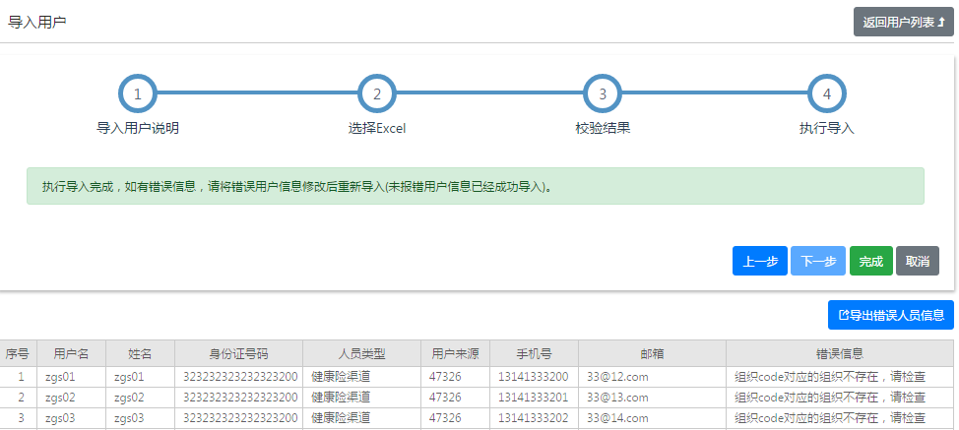Click step 2 circle 选择Excel

(x=377, y=94)
